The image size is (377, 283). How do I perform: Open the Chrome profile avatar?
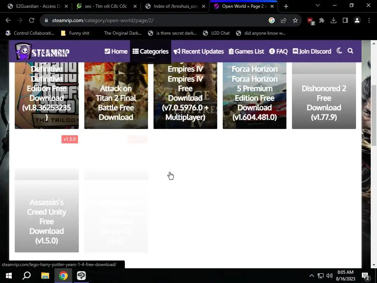click(x=357, y=21)
